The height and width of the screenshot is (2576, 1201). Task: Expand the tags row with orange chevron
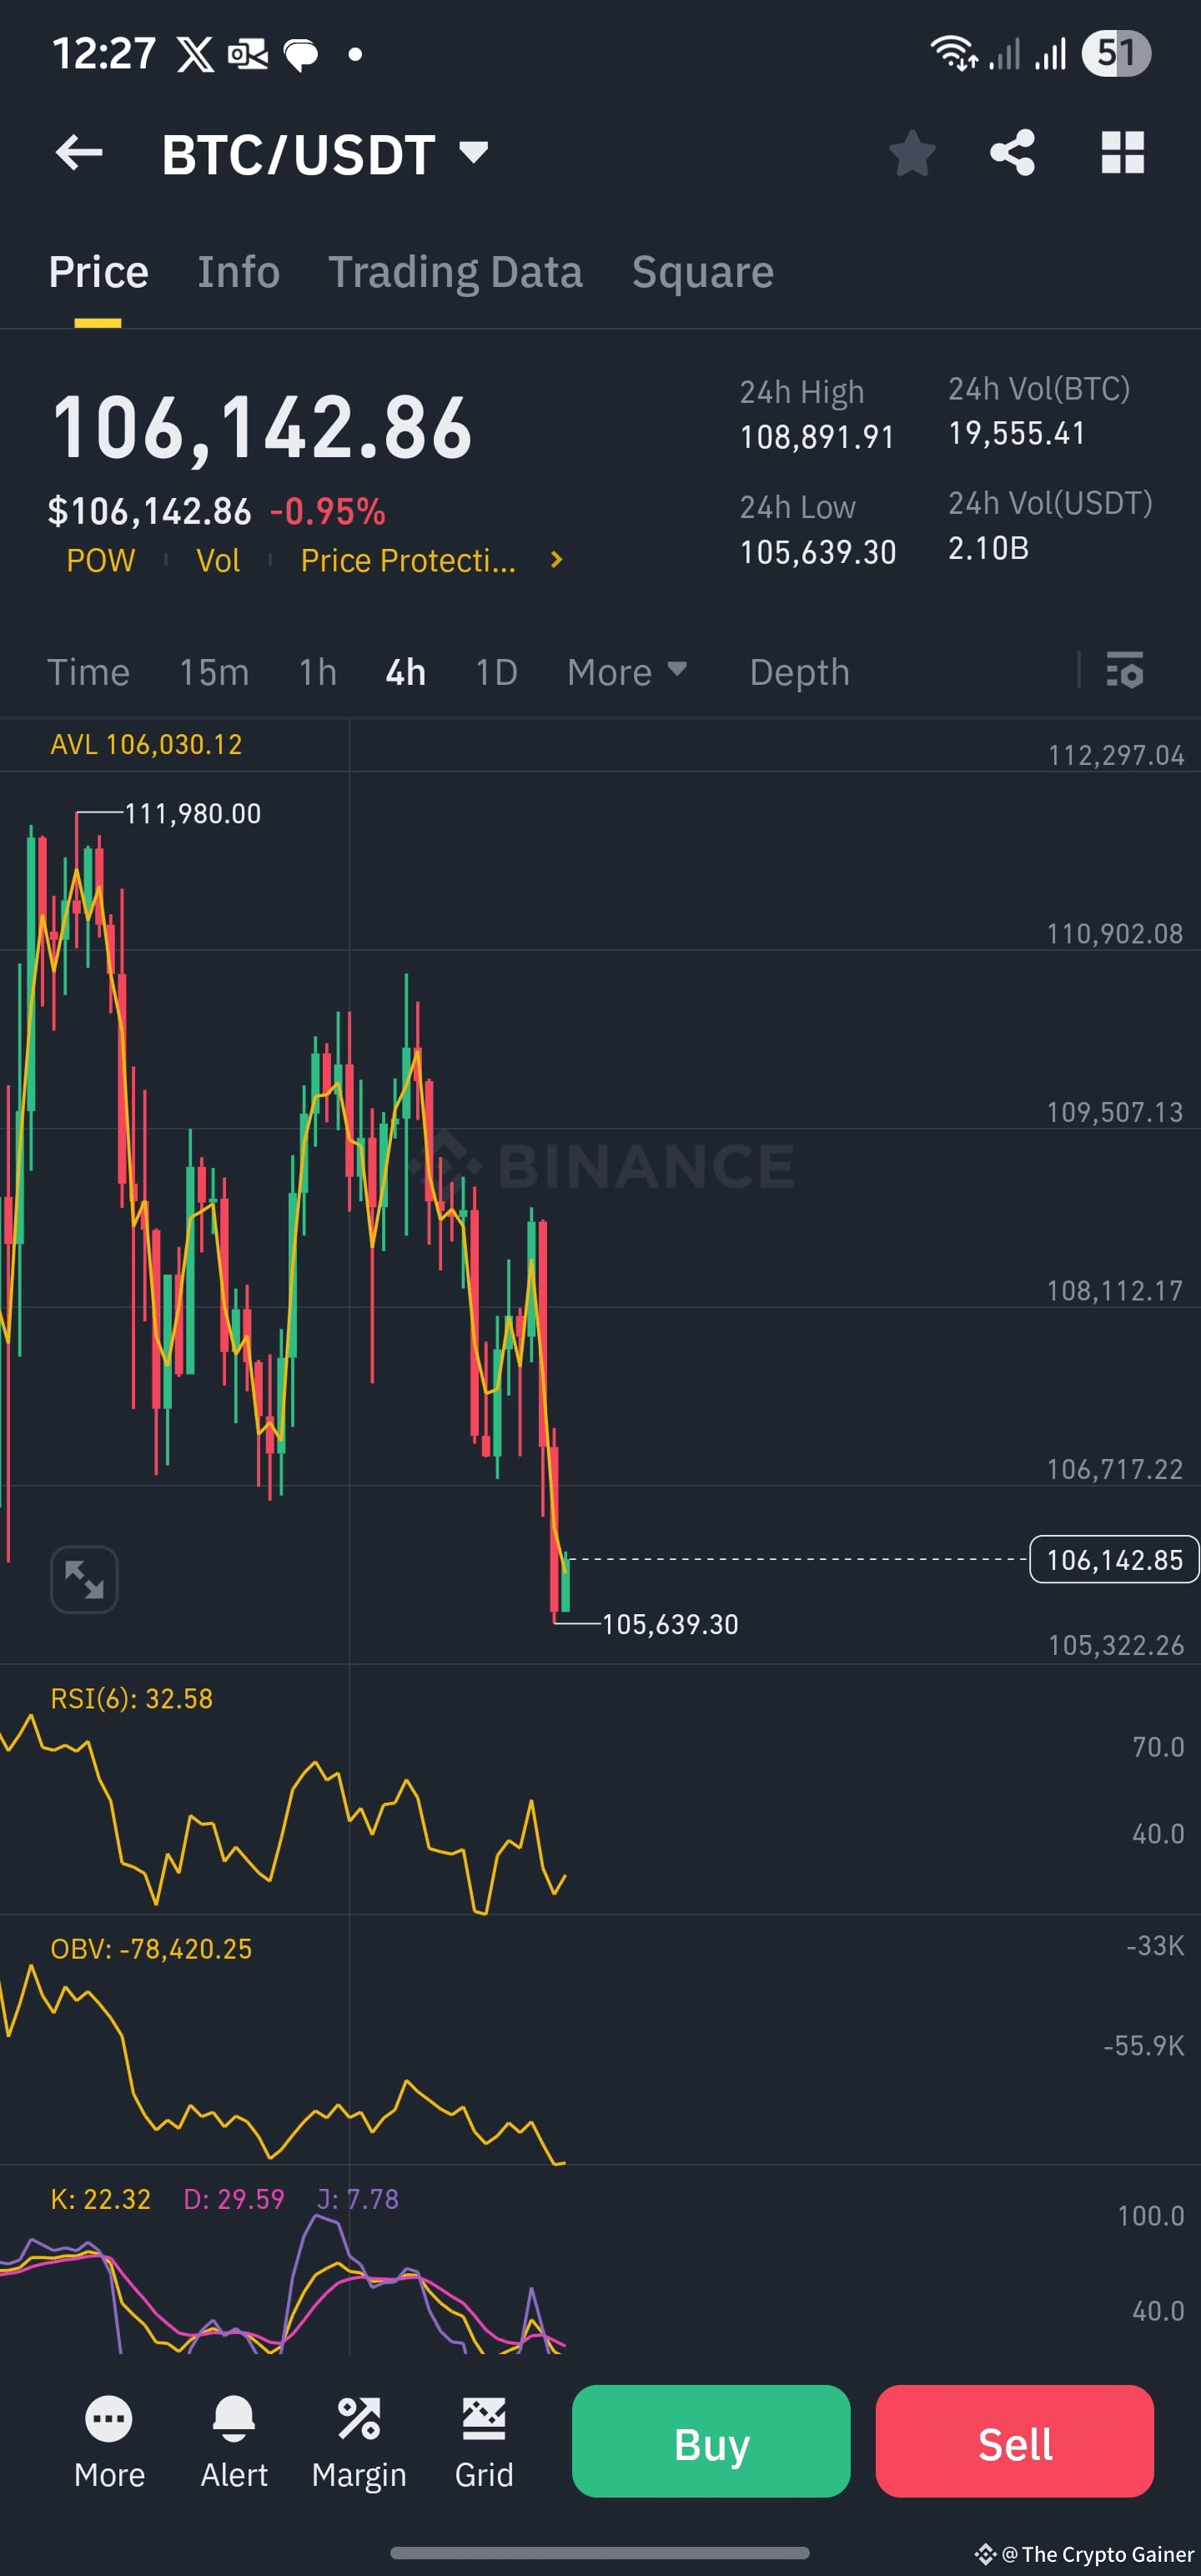click(x=557, y=560)
